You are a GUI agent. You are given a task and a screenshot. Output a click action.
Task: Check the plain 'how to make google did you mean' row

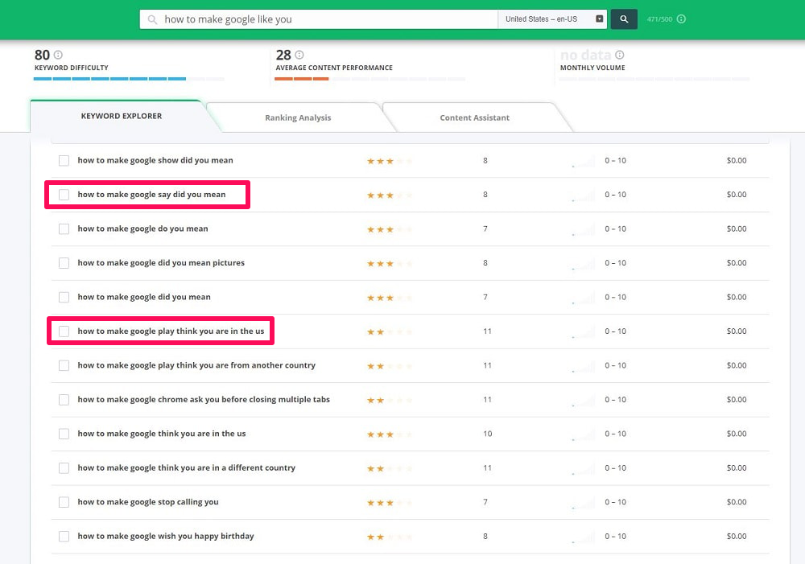tap(64, 297)
